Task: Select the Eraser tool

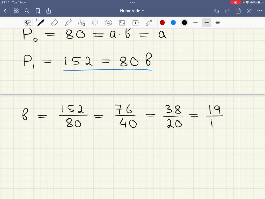Action: pos(55,23)
